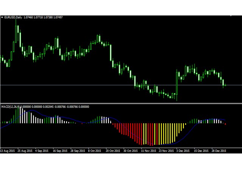242x181 pixels.
Task: Click the 13 Aug 2015 date label
Action: click(8, 151)
